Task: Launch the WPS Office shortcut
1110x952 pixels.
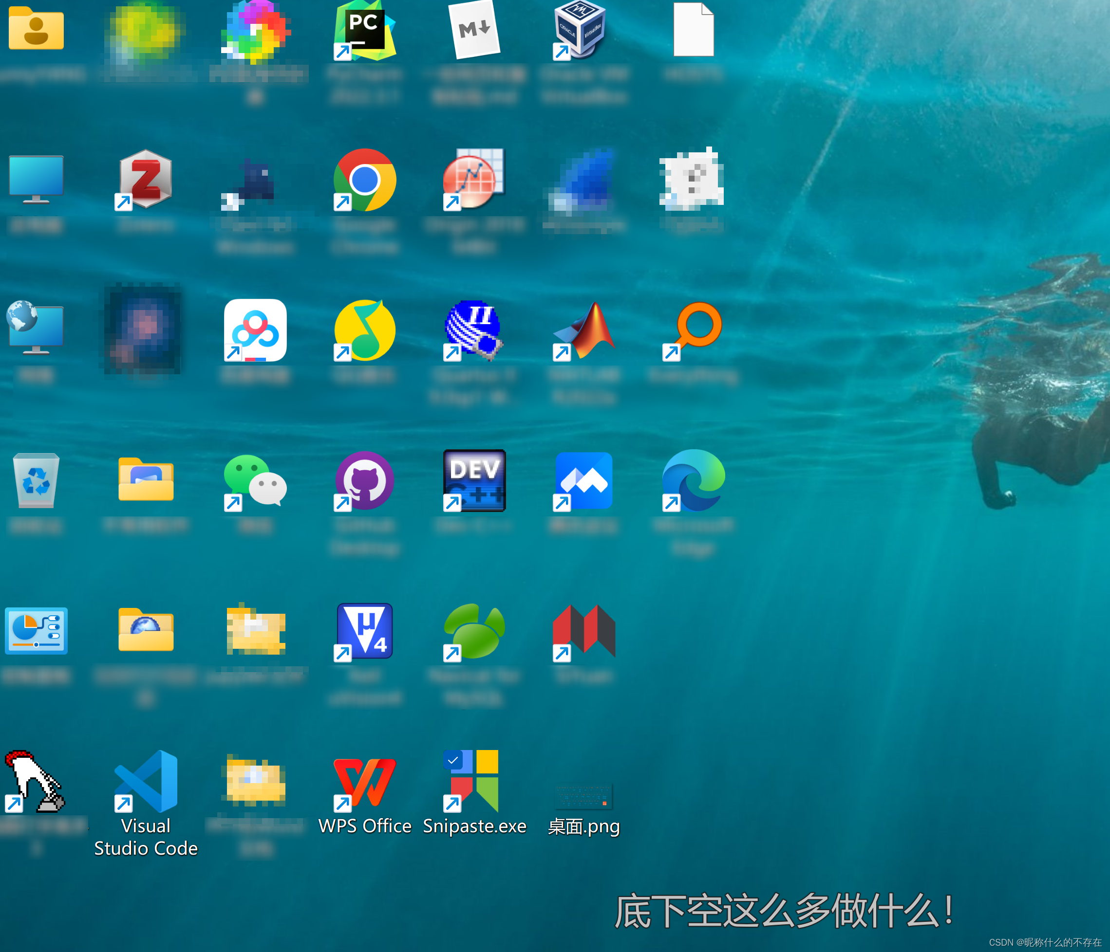Action: pyautogui.click(x=365, y=782)
